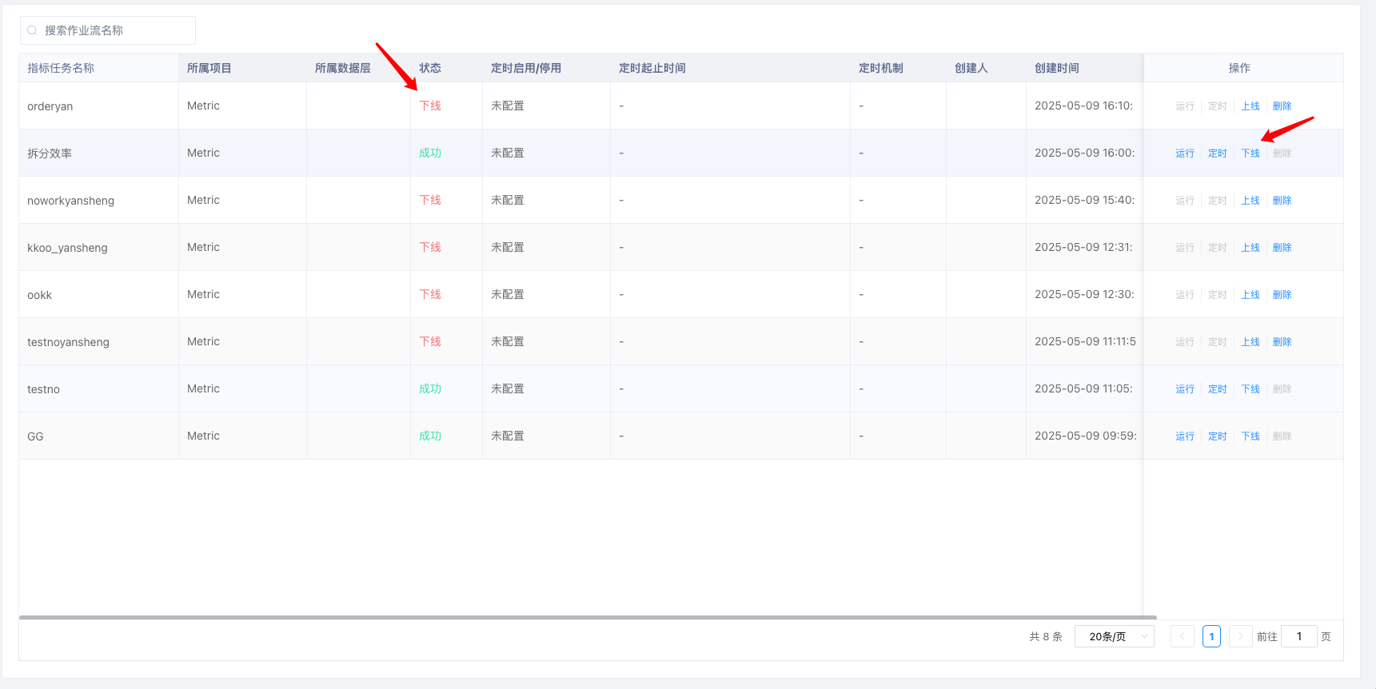Image resolution: width=1376 pixels, height=689 pixels.
Task: Click 运行 for GG row
Action: (1185, 436)
